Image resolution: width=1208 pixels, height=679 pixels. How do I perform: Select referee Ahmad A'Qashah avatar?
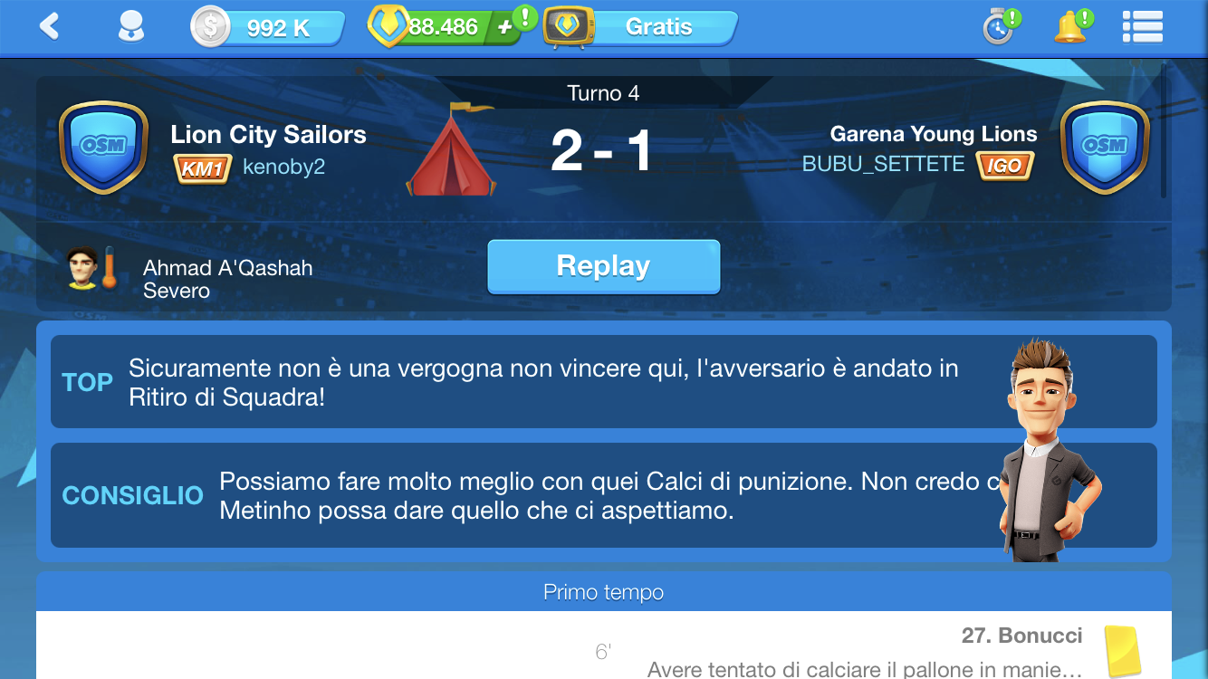coord(83,268)
